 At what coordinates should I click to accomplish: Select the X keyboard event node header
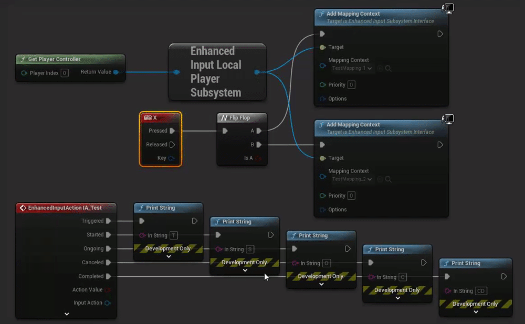click(160, 117)
